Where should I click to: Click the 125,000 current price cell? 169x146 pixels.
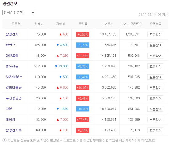(x=40, y=45)
